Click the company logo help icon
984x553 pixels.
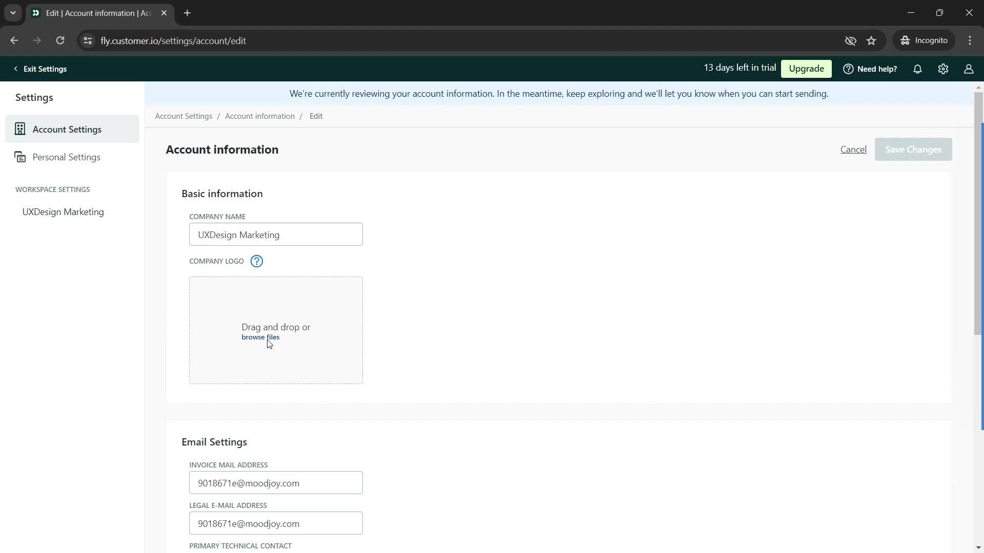coord(257,261)
